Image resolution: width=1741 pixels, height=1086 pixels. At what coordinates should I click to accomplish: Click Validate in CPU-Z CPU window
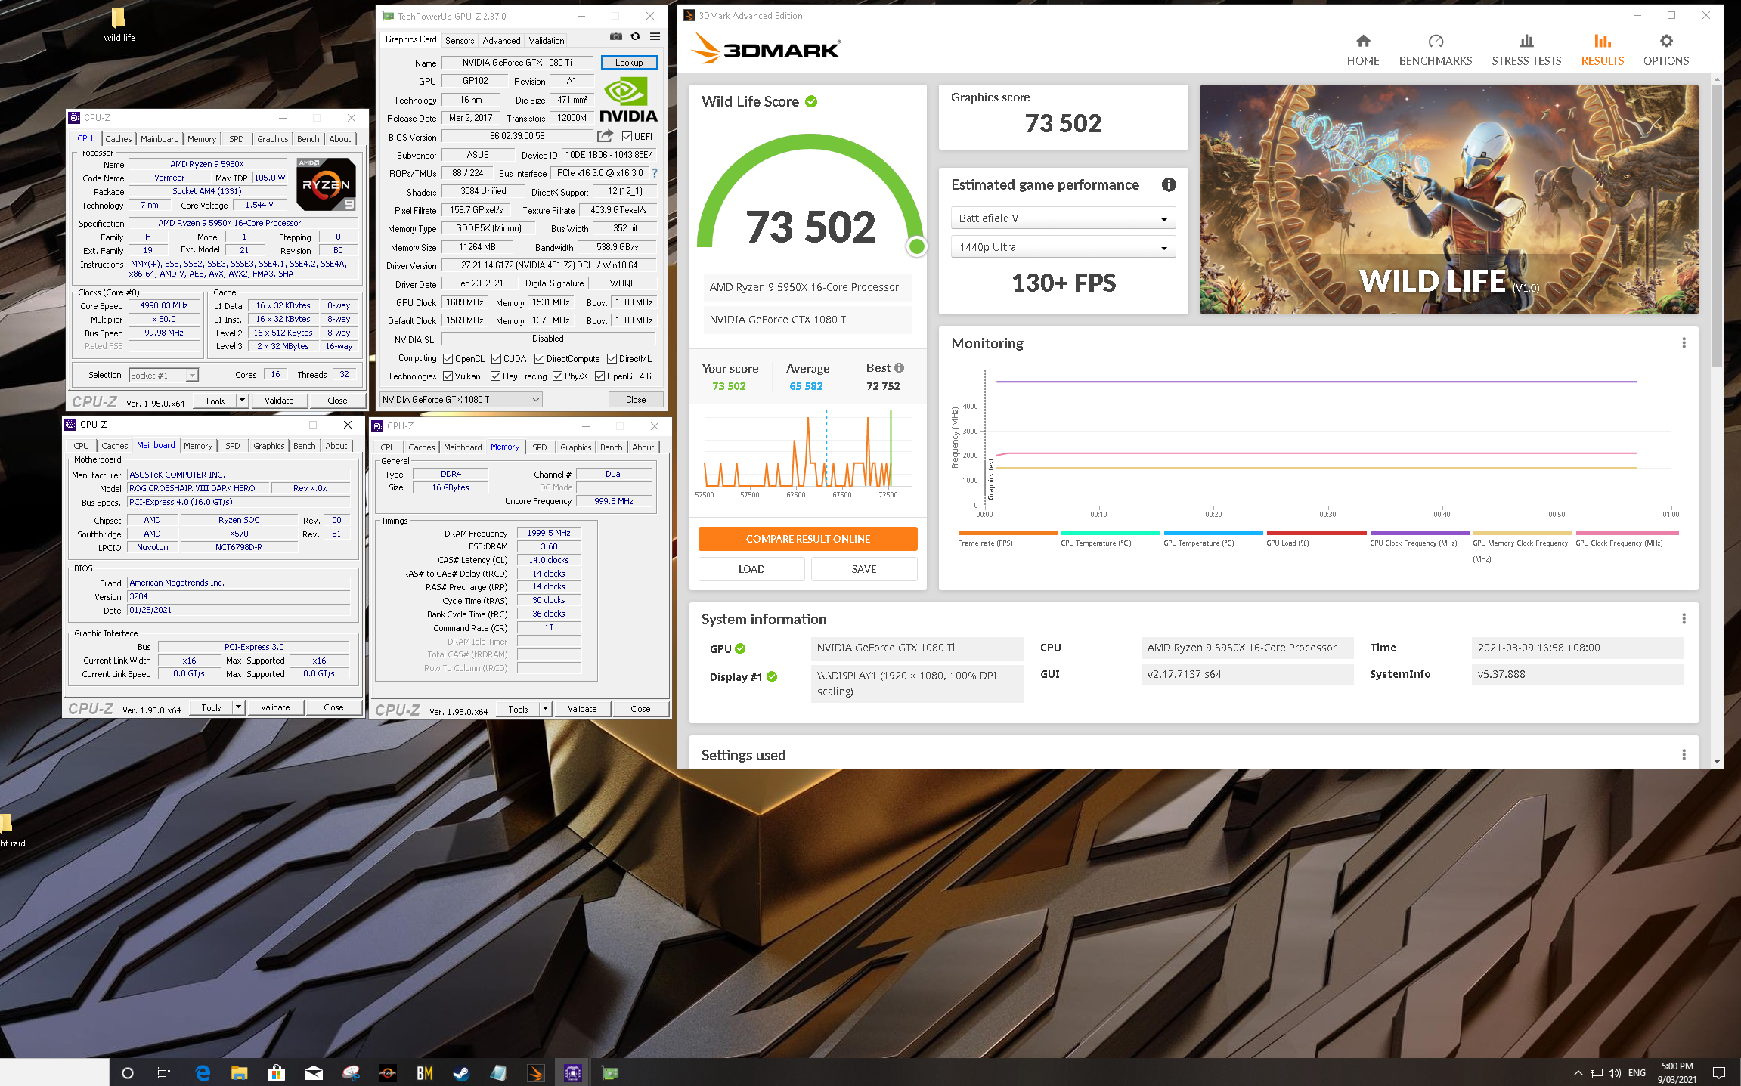click(x=279, y=401)
